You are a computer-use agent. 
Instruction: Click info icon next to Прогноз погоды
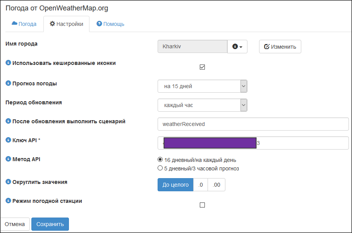click(x=8, y=83)
